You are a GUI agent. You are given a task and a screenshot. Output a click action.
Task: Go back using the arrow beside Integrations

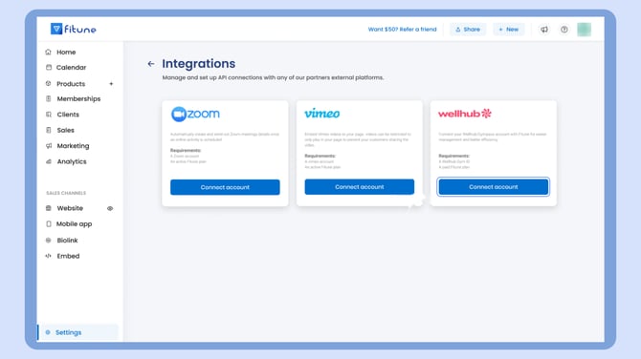coord(151,64)
